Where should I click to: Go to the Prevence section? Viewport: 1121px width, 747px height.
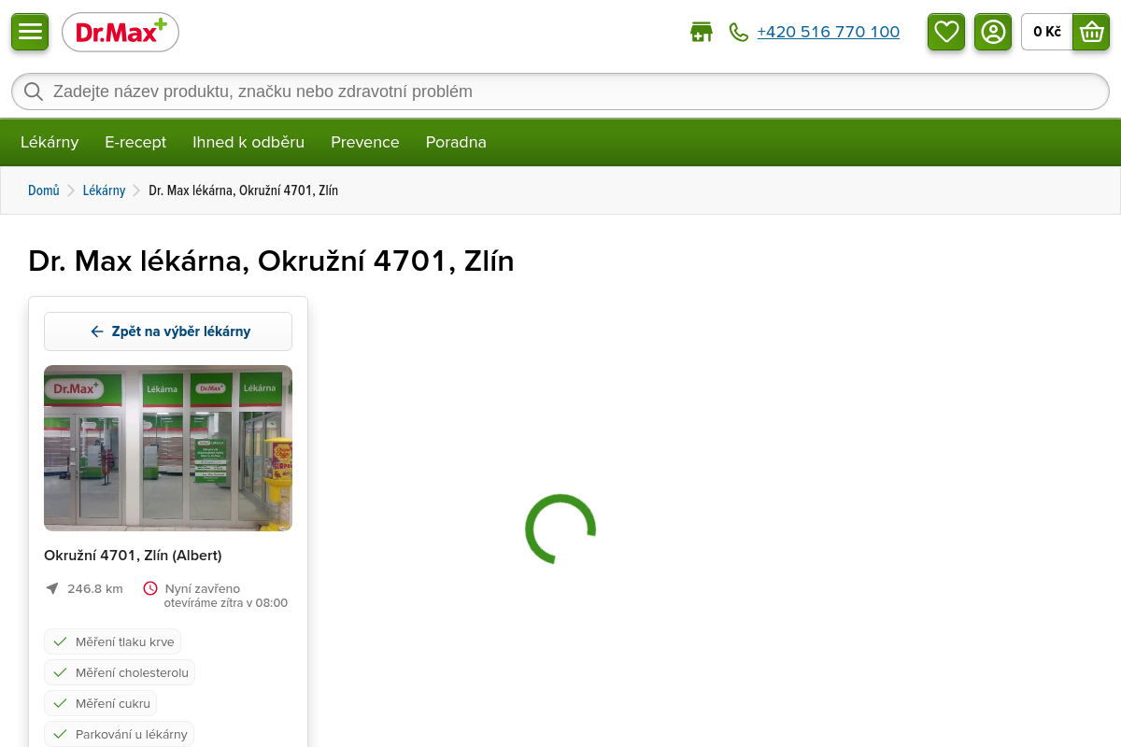pyautogui.click(x=364, y=142)
